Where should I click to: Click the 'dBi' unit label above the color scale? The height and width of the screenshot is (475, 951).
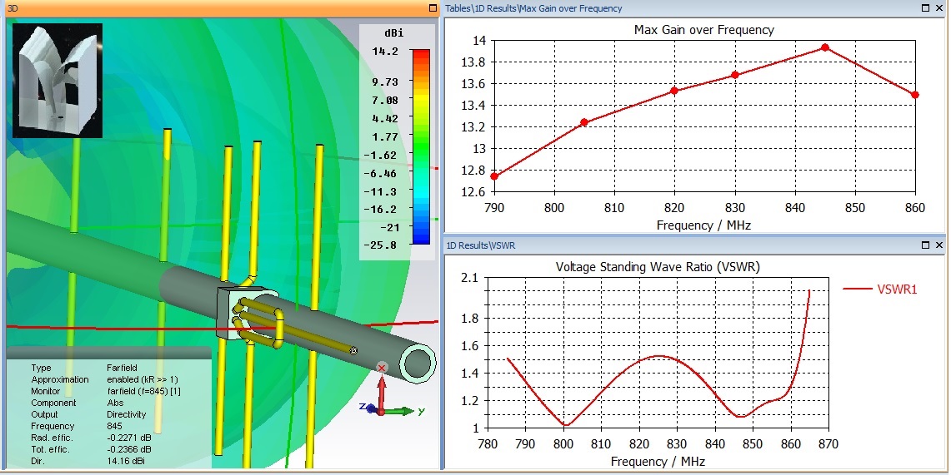[x=393, y=32]
